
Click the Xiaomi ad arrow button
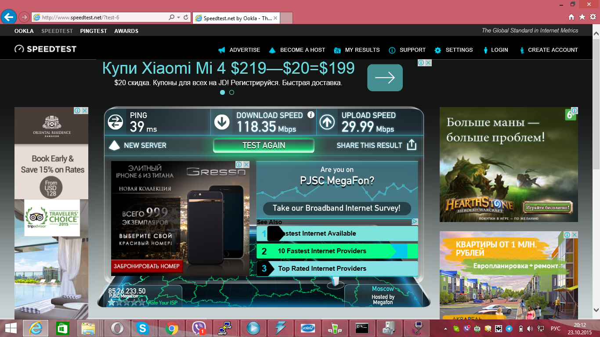click(385, 78)
